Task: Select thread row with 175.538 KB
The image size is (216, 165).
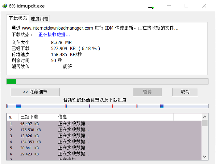Action: [x=104, y=130]
